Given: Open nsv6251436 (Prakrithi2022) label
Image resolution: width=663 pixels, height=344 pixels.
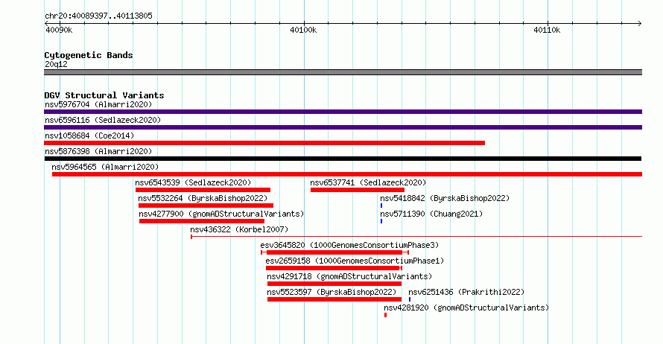Looking at the screenshot, I should 466,292.
